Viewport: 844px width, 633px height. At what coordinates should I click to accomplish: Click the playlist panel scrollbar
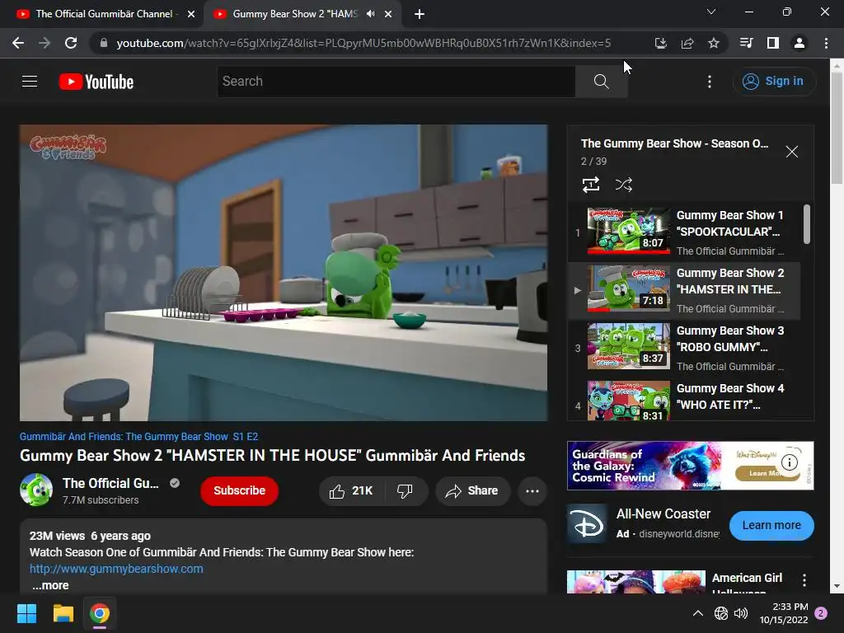pyautogui.click(x=807, y=224)
